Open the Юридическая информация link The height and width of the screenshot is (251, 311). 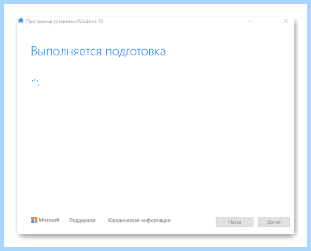[139, 220]
